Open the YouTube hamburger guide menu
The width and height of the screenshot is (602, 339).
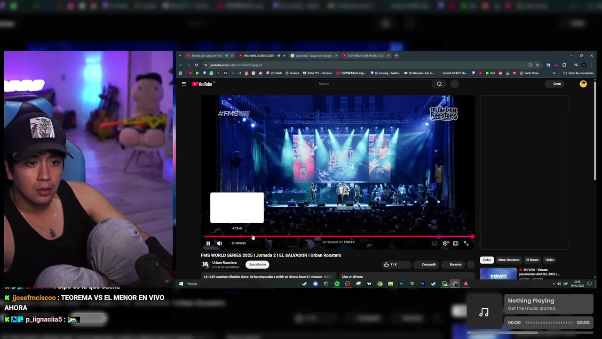click(184, 84)
